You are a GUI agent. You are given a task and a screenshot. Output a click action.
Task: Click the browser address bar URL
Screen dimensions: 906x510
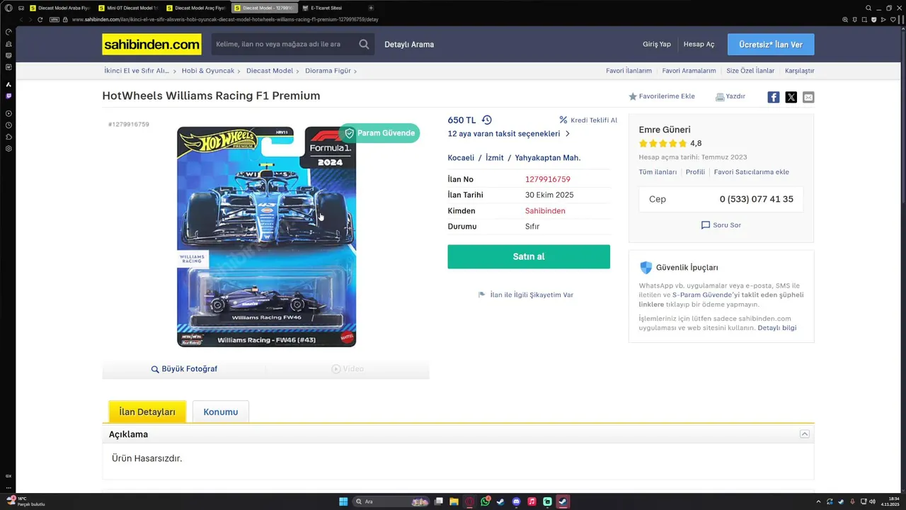pyautogui.click(x=225, y=19)
